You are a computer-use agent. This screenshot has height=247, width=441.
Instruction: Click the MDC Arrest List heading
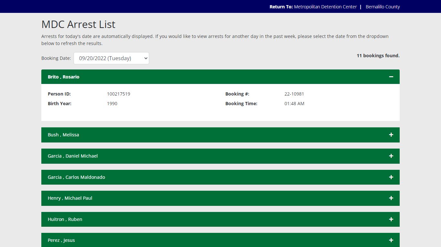[x=78, y=24]
